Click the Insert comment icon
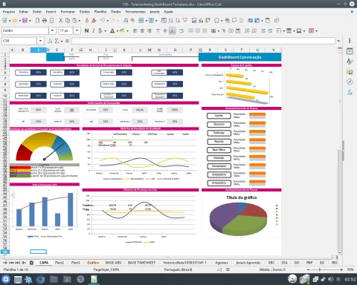This screenshot has width=357, height=285. pos(234,21)
